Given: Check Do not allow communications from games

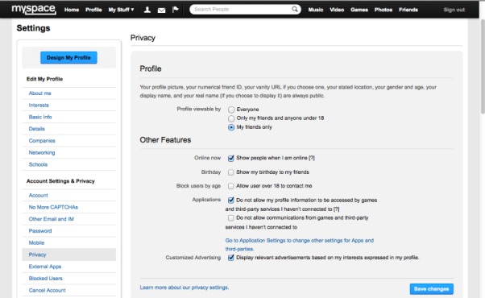Looking at the screenshot, I should point(230,218).
